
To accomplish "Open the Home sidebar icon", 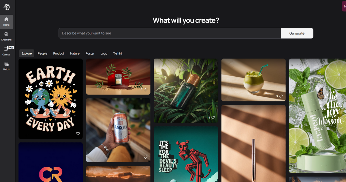I will pos(6,22).
